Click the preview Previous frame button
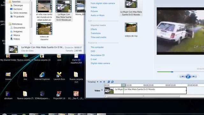The height and width of the screenshot is (115, 204). pyautogui.click(x=183, y=76)
